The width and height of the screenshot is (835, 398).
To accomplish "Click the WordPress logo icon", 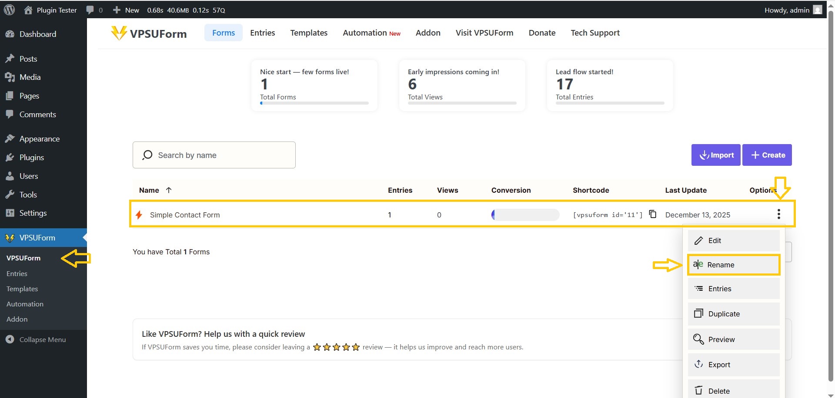I will pyautogui.click(x=9, y=10).
